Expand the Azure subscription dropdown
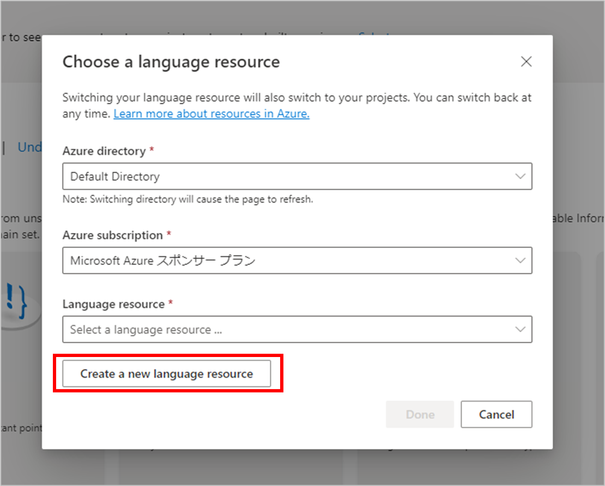The width and height of the screenshot is (605, 486). (x=297, y=261)
